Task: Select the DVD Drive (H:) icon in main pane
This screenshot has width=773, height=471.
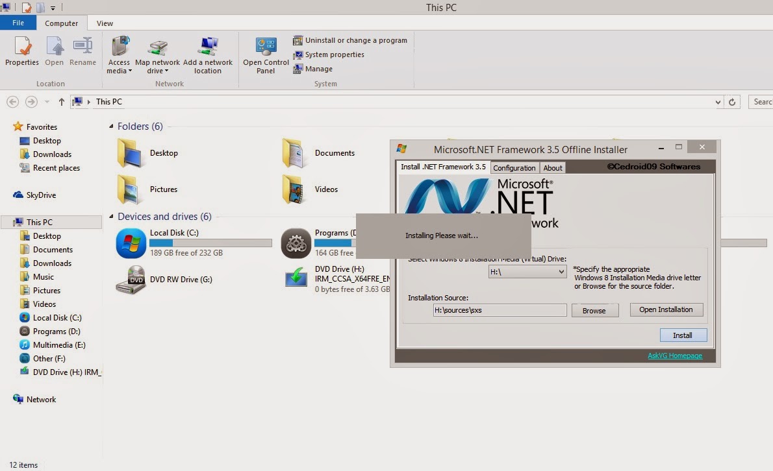Action: (296, 278)
